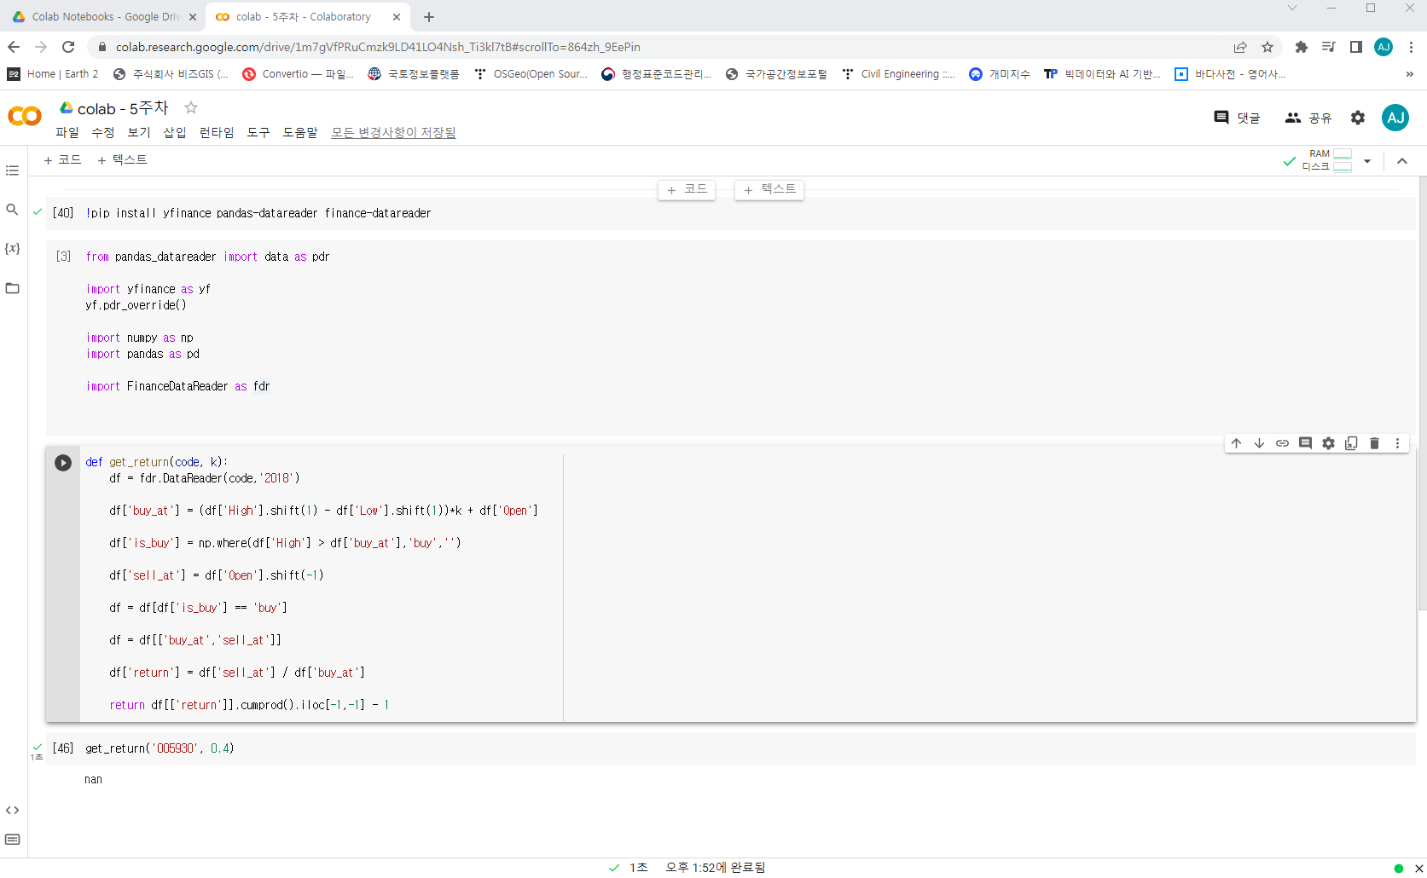Add a comment to the active cell
Screen dimensions: 1427x878
1305,443
